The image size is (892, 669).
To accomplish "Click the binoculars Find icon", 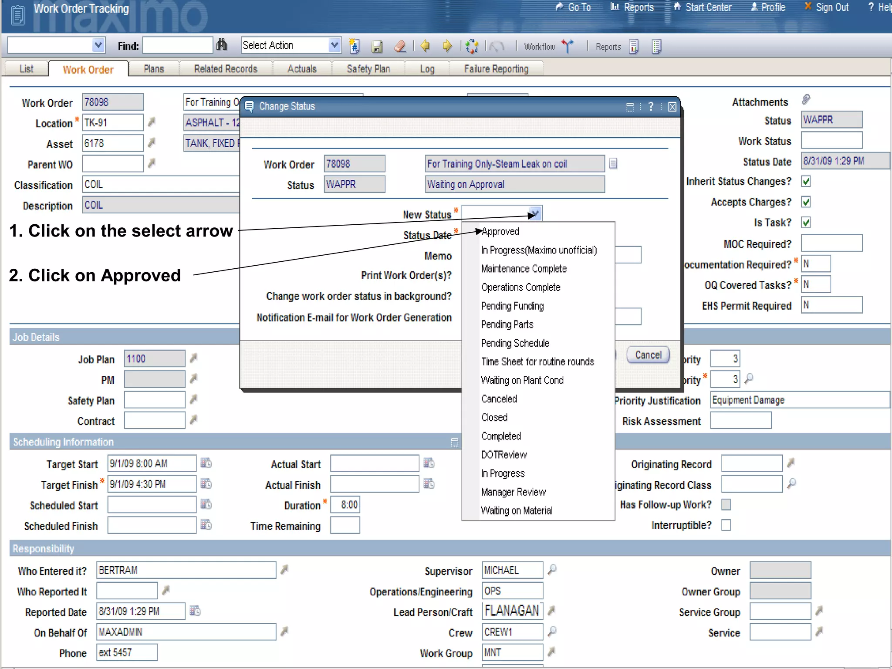I will tap(222, 45).
